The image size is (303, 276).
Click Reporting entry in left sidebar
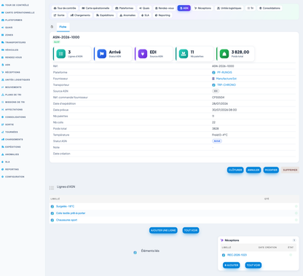coord(10,170)
